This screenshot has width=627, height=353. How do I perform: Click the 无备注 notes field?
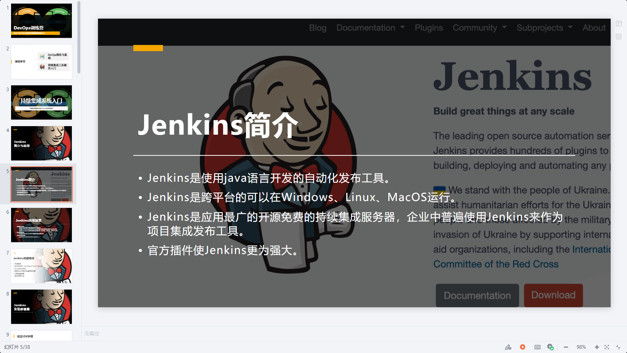click(354, 334)
